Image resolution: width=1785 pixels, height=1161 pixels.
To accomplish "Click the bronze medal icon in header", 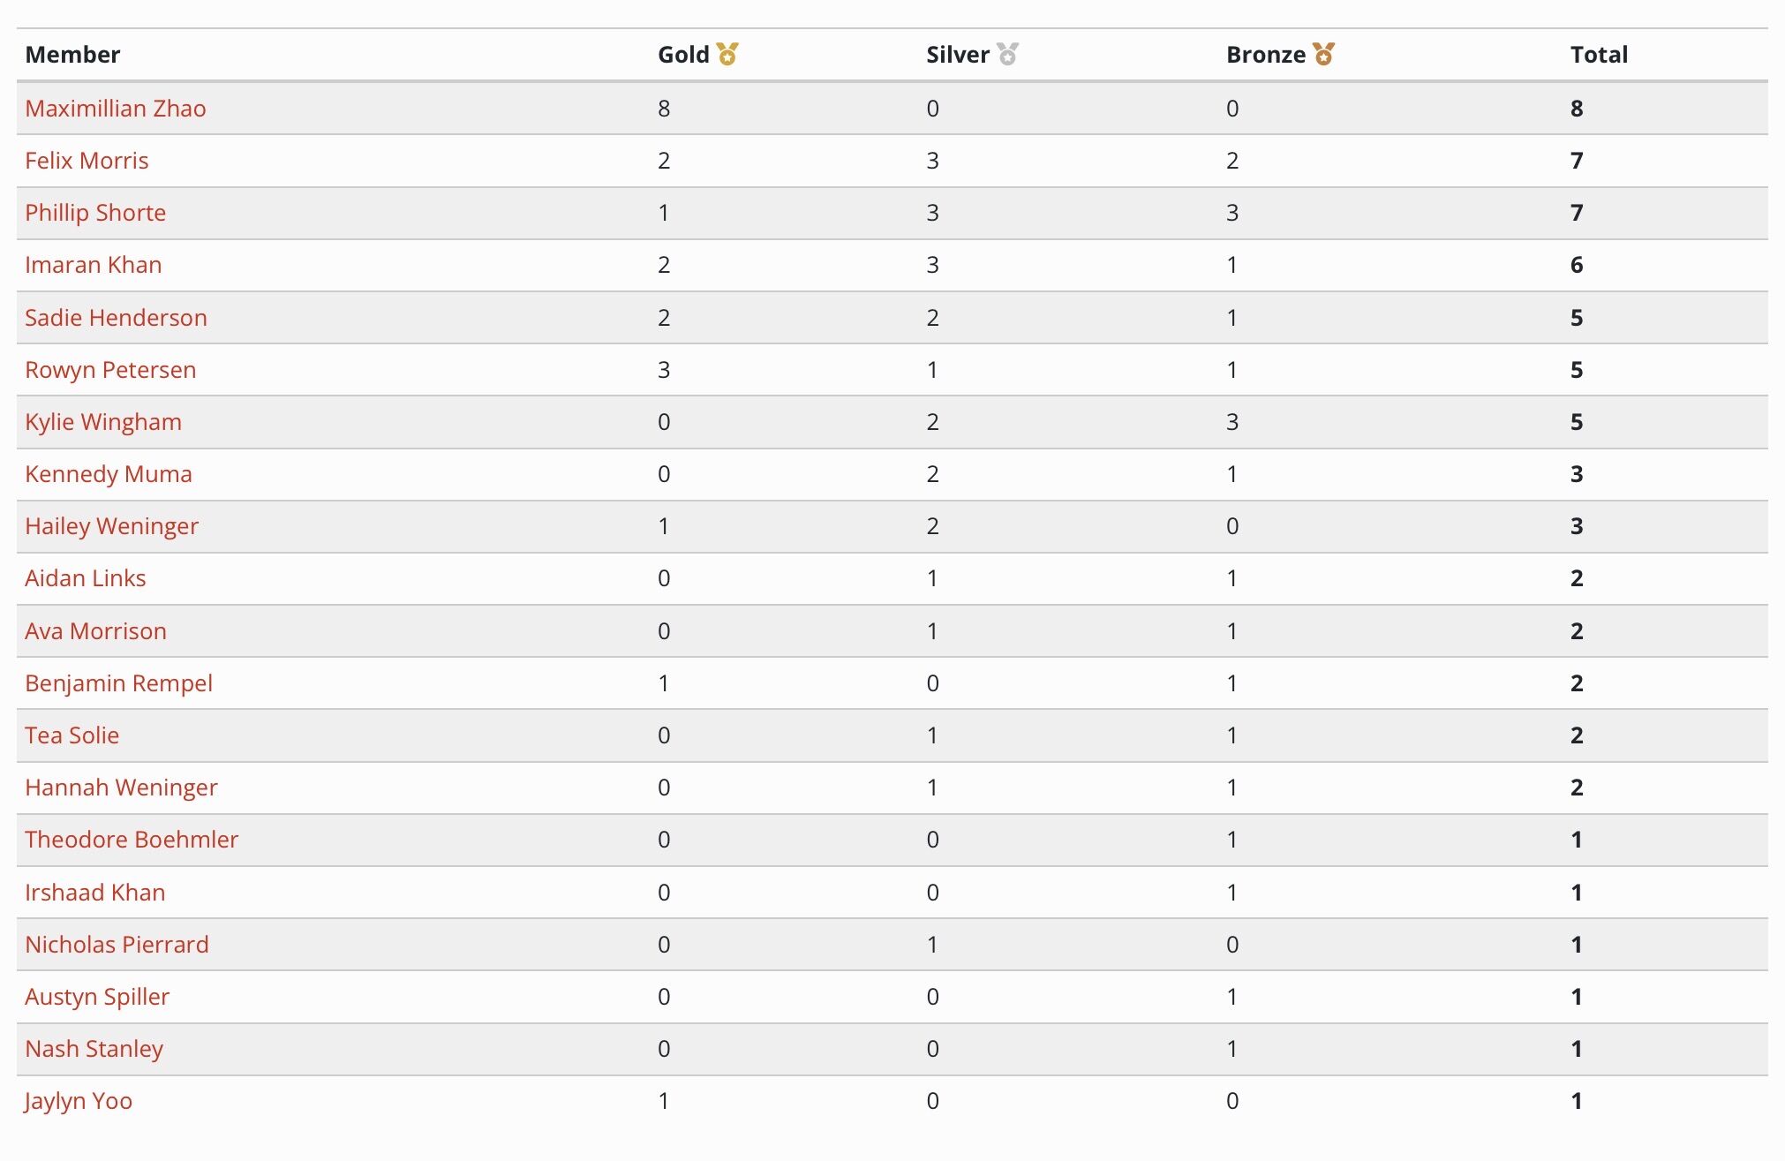I will 1323,54.
